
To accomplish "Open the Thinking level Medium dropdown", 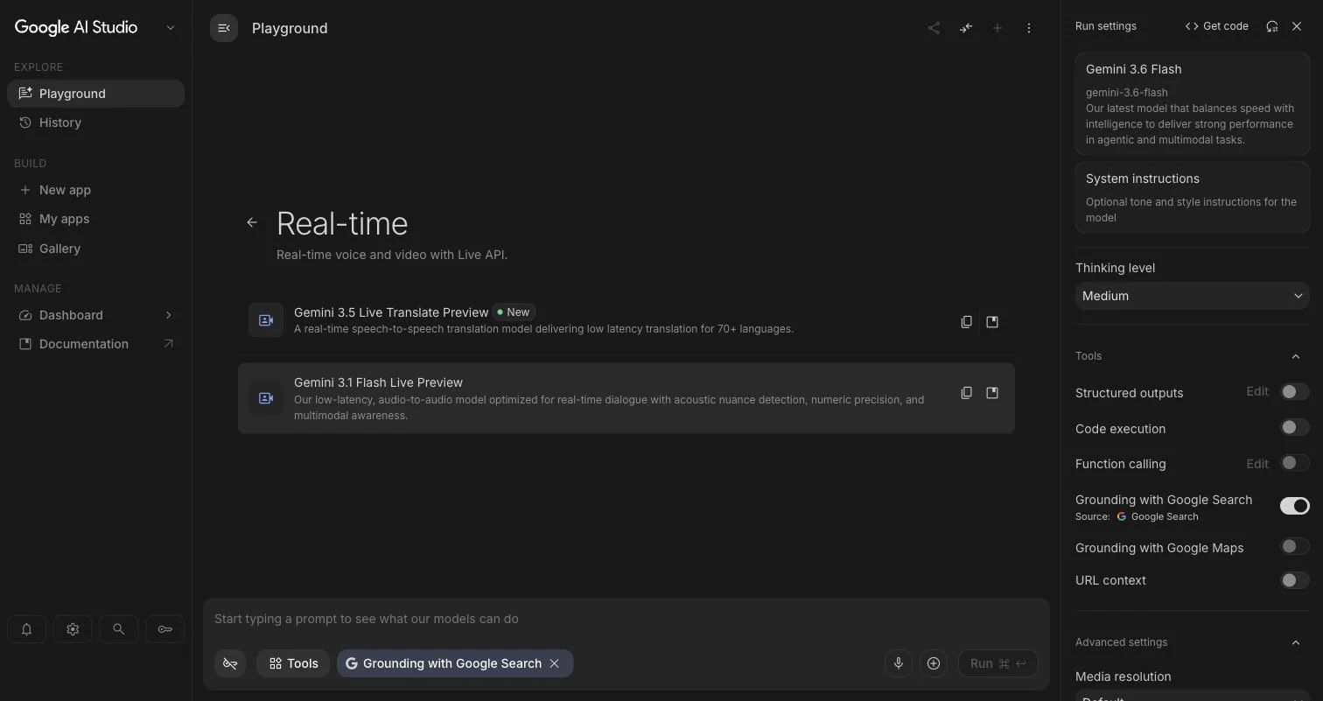I will (x=1192, y=296).
